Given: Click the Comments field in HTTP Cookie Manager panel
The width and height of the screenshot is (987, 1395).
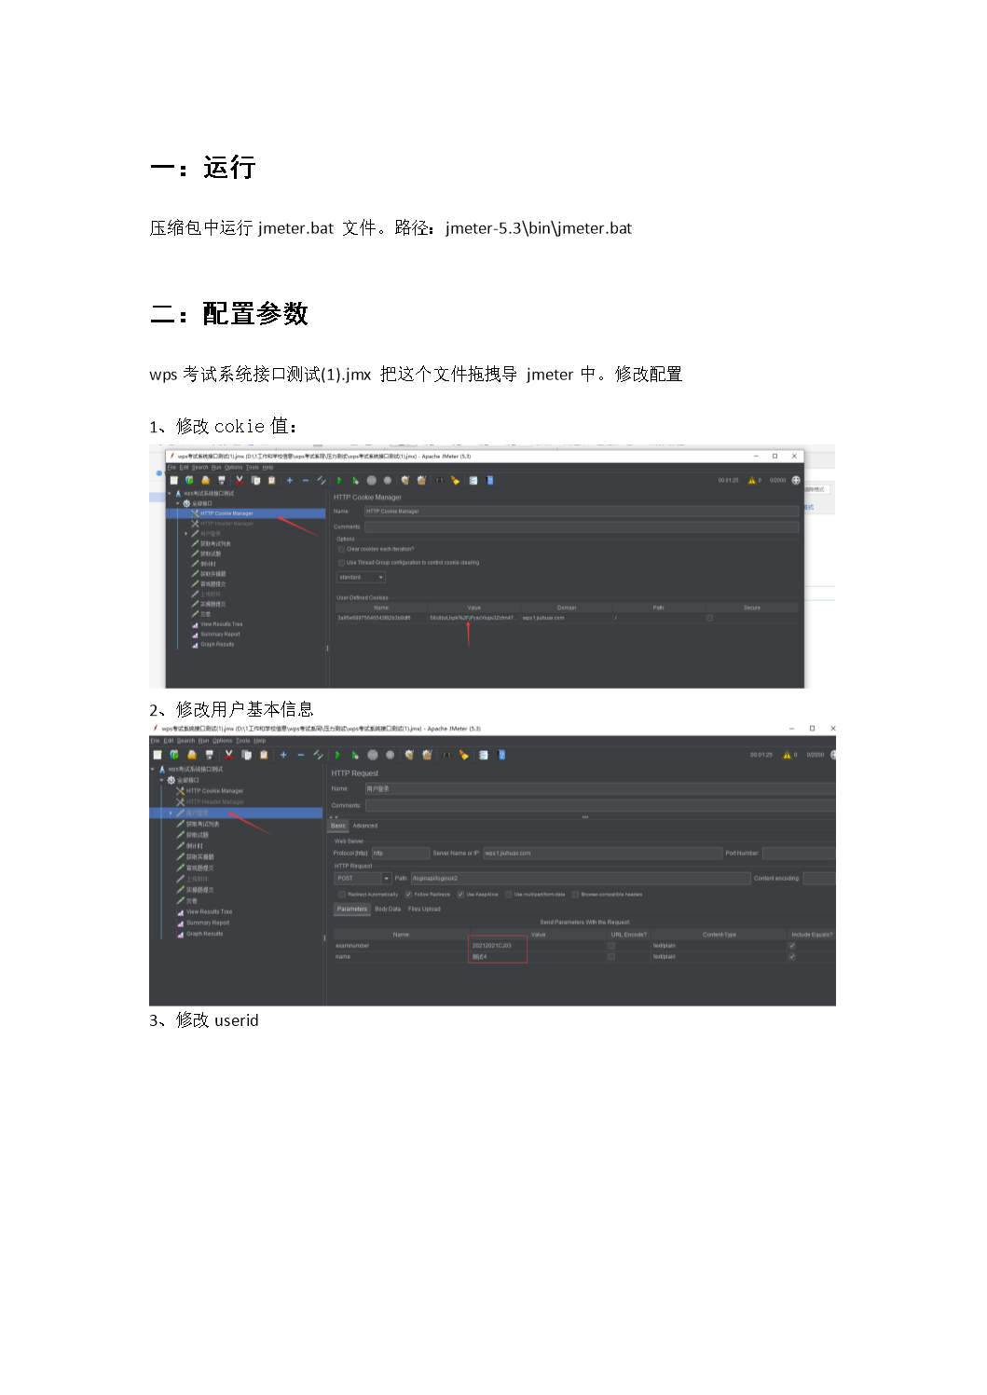Looking at the screenshot, I should [582, 527].
